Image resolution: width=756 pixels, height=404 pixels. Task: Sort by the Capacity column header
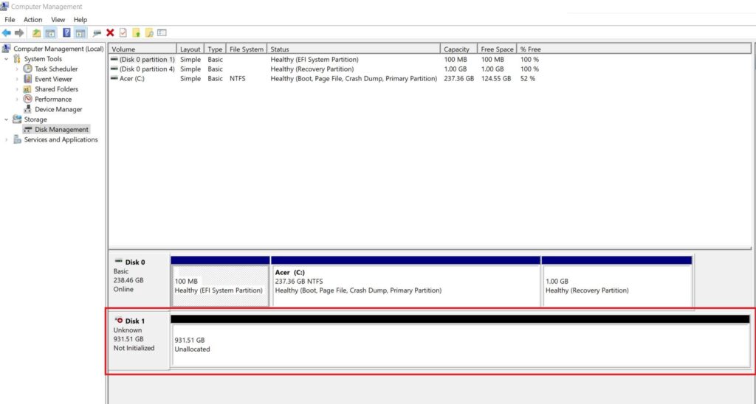tap(458, 49)
